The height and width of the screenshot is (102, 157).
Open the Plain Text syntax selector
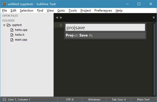[143, 99]
